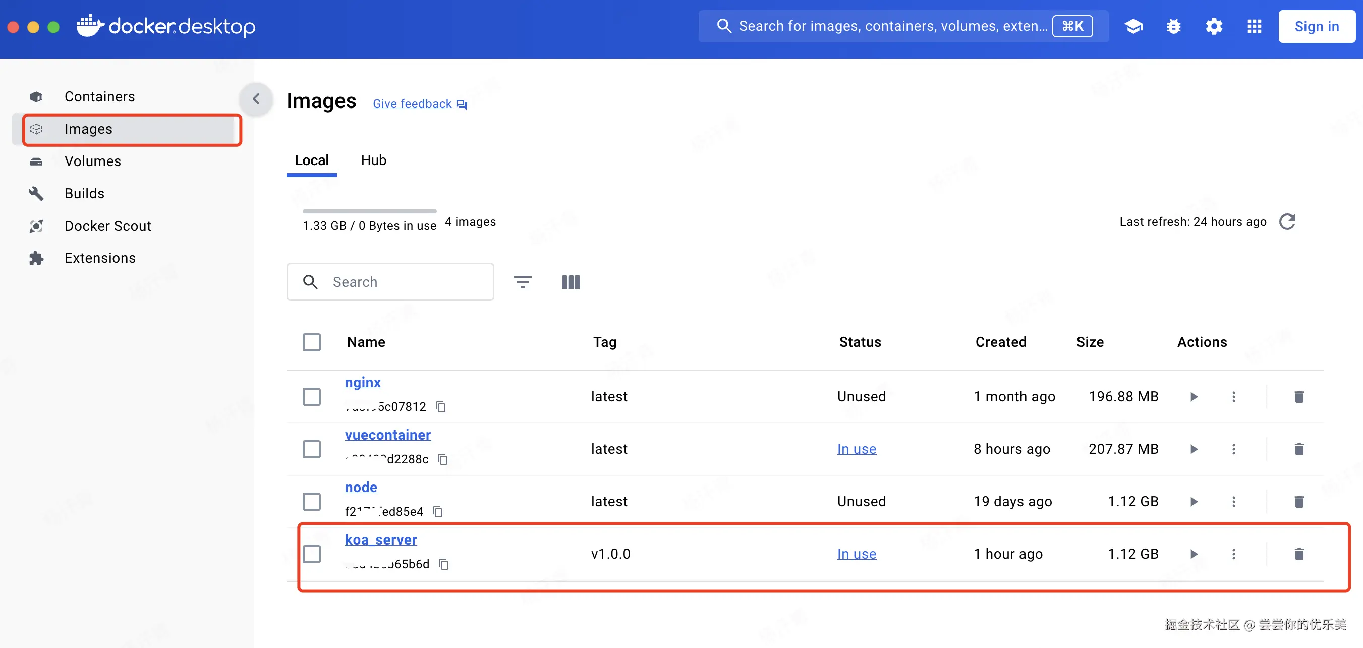Open the filter options icon

522,282
